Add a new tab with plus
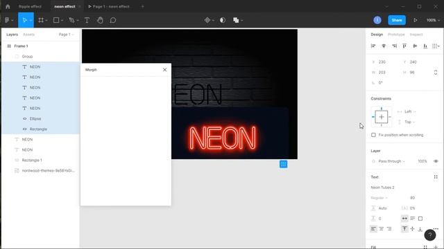 (142, 6)
